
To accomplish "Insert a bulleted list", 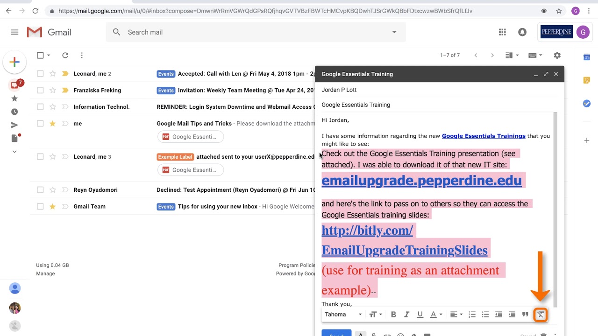I will [x=485, y=315].
